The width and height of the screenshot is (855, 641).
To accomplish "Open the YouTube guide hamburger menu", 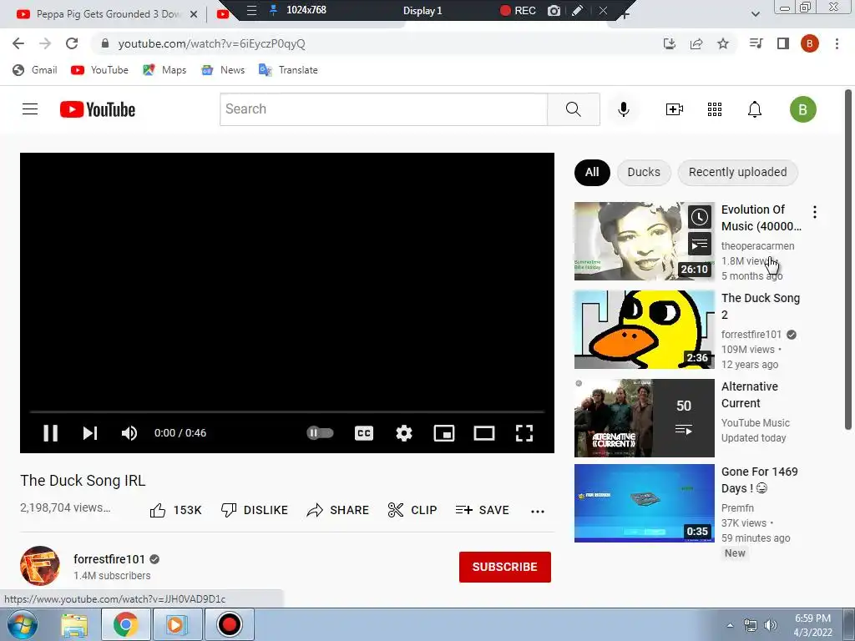I will coord(30,109).
